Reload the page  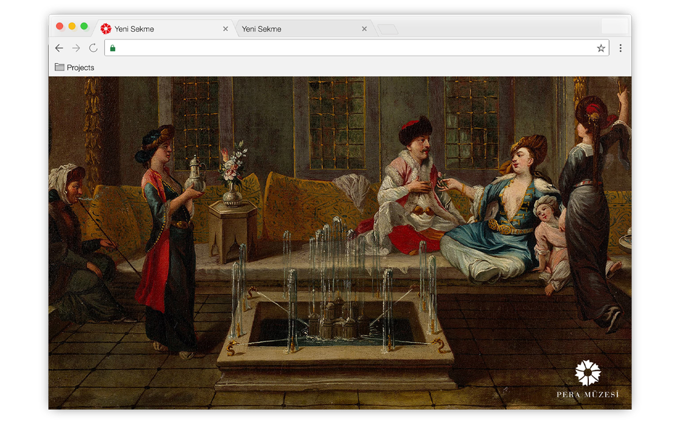(93, 48)
